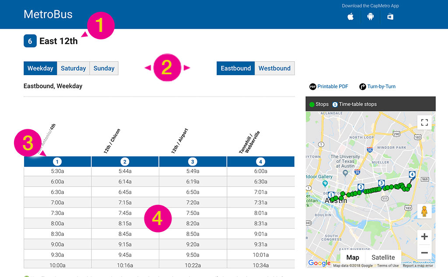Click the Tannehill / Webberville stop name
The width and height of the screenshot is (448, 277).
(249, 142)
